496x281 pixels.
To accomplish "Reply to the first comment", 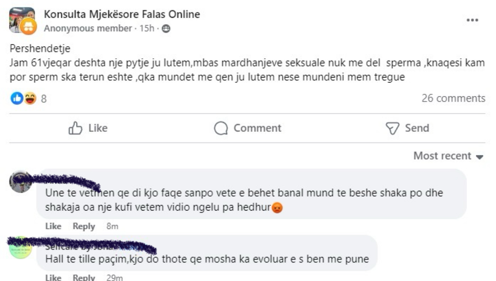I will [84, 227].
